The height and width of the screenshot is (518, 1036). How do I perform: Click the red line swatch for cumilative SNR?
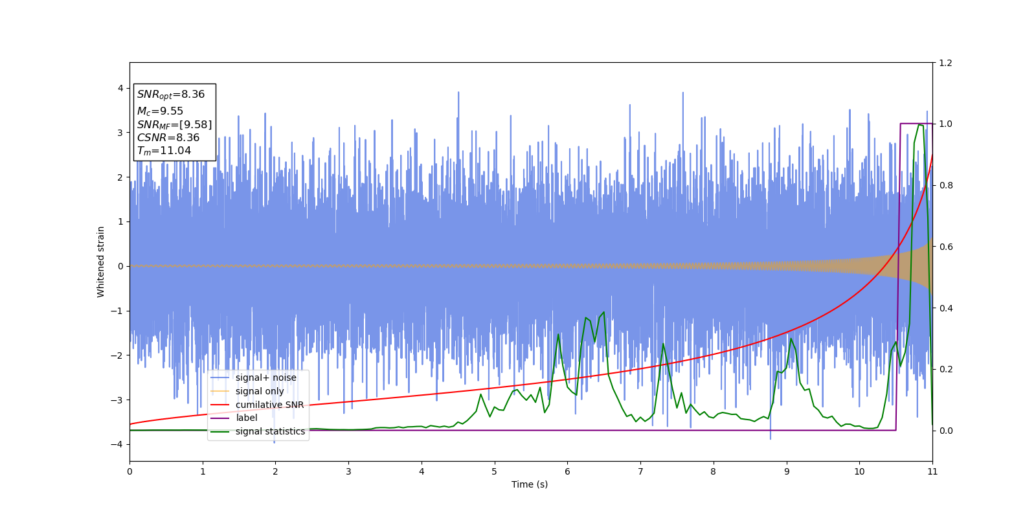220,405
